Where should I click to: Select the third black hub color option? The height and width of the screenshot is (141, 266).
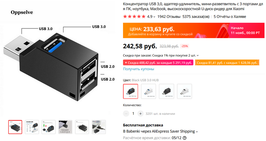[x=167, y=91]
